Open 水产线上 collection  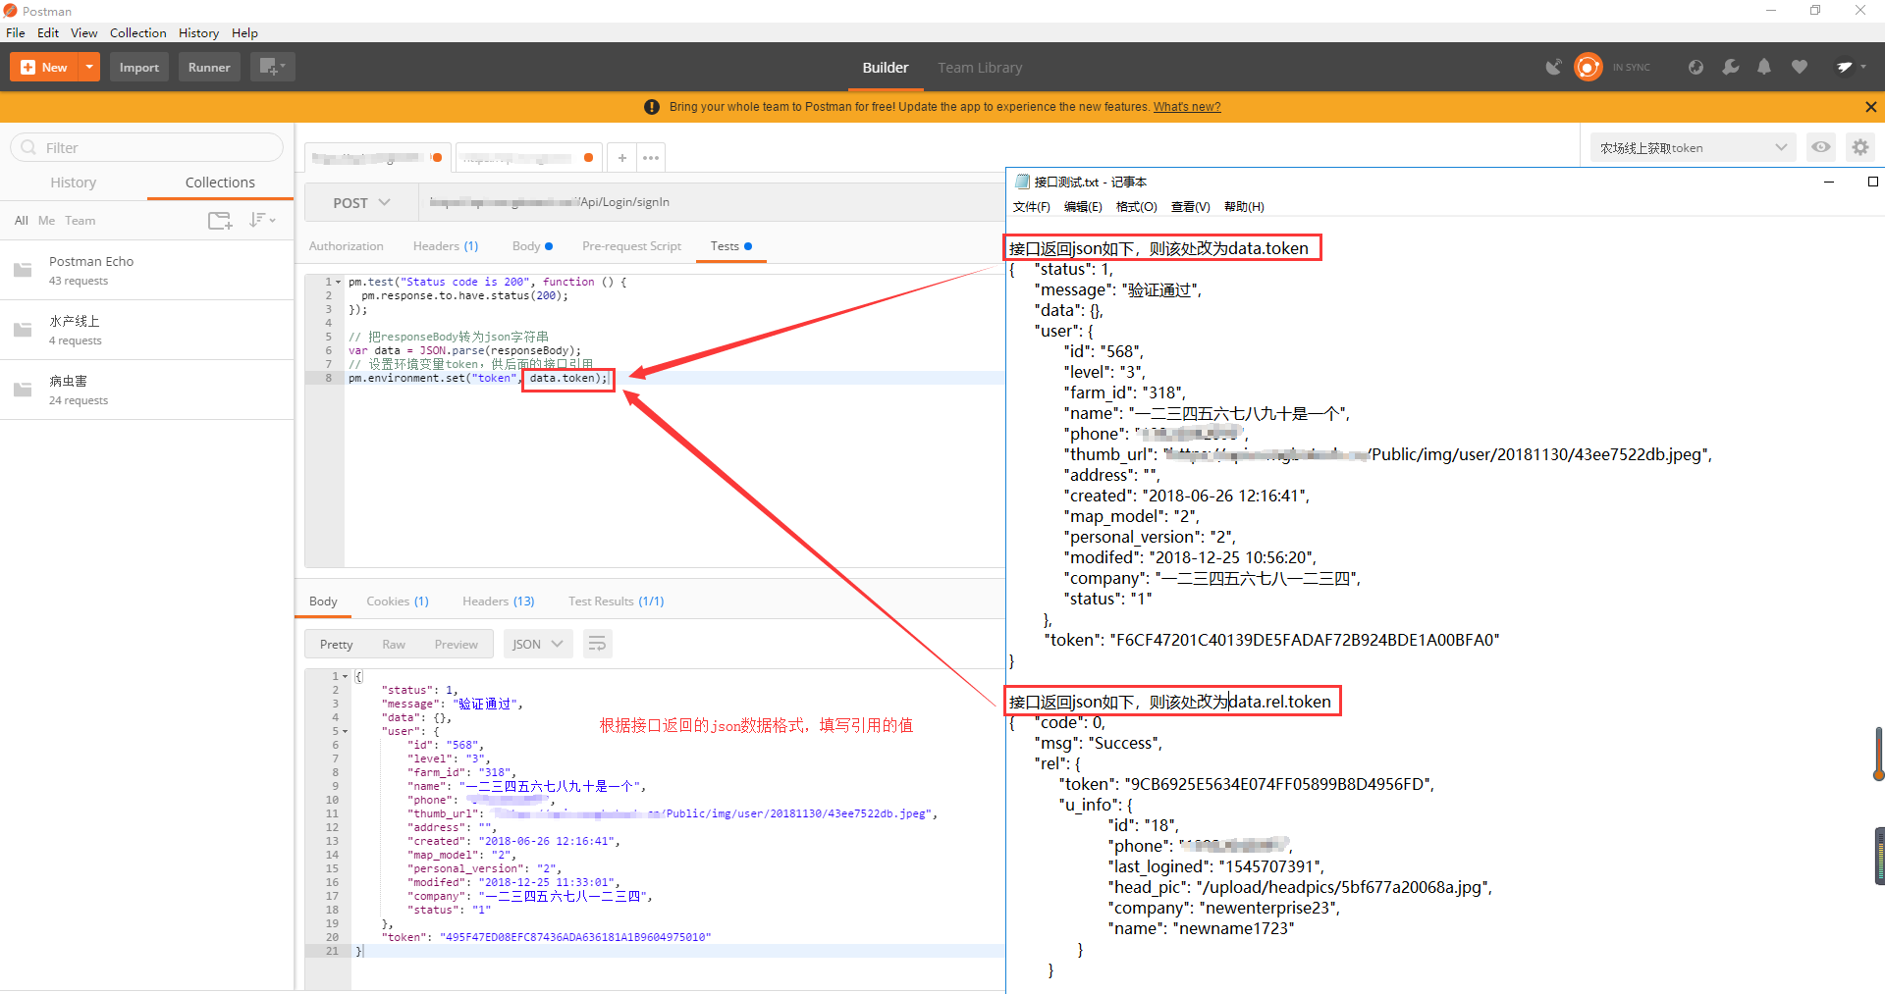point(147,330)
